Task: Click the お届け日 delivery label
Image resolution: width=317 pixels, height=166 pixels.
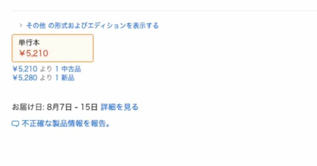Action: coord(28,107)
